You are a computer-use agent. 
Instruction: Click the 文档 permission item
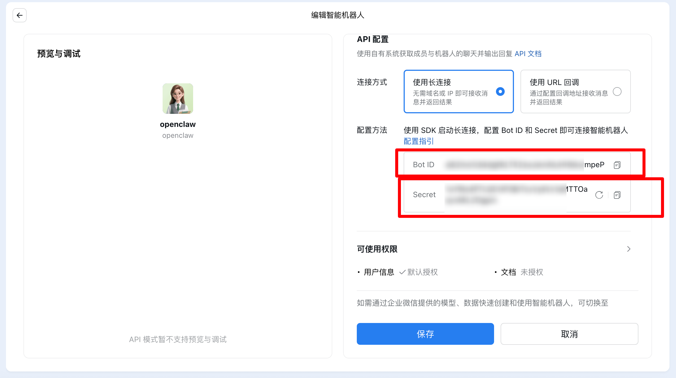[x=508, y=272]
